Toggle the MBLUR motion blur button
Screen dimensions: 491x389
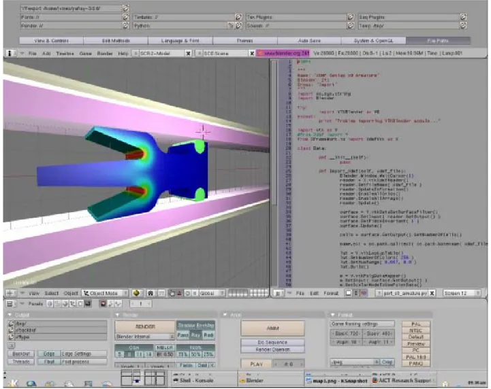(x=165, y=348)
